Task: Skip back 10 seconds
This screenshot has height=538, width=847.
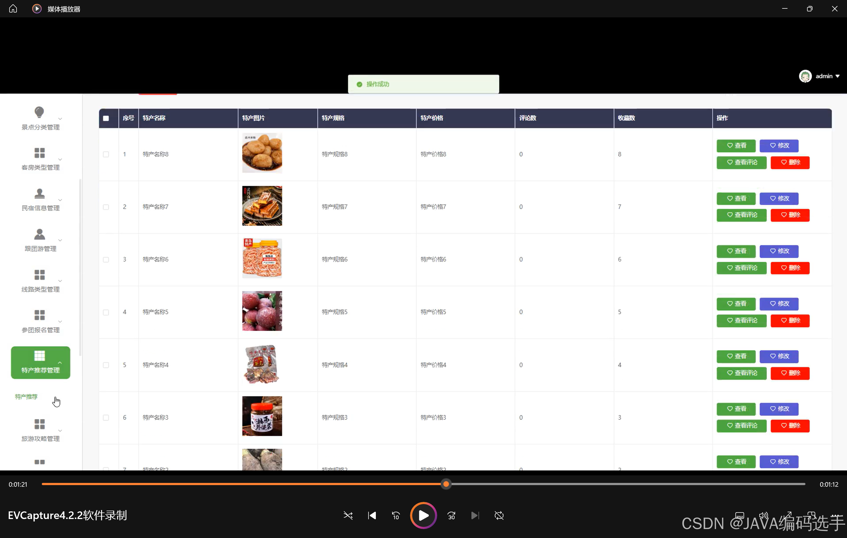Action: [396, 515]
